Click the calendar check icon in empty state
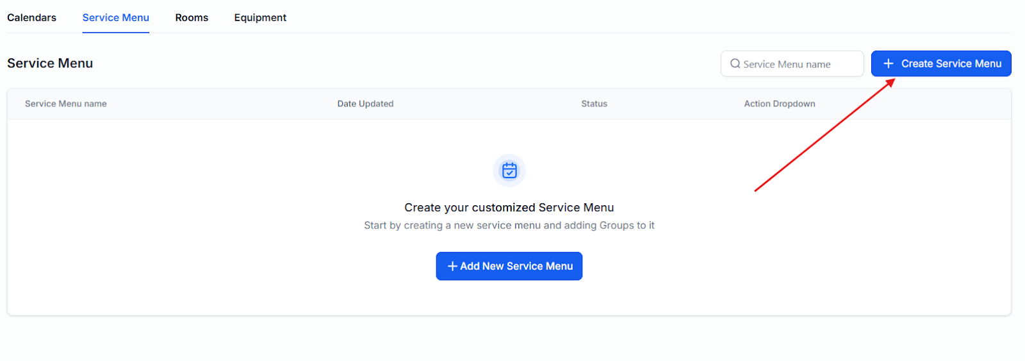 pyautogui.click(x=509, y=171)
